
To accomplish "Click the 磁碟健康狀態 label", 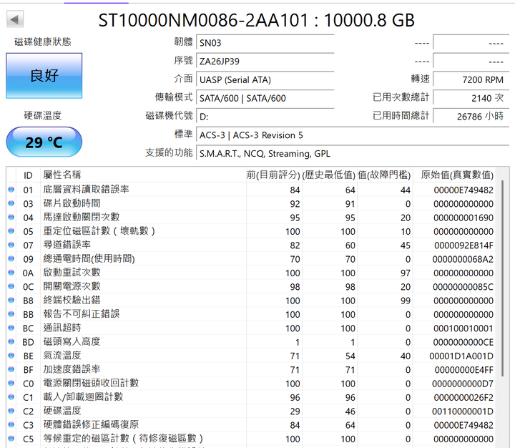I will coord(43,42).
